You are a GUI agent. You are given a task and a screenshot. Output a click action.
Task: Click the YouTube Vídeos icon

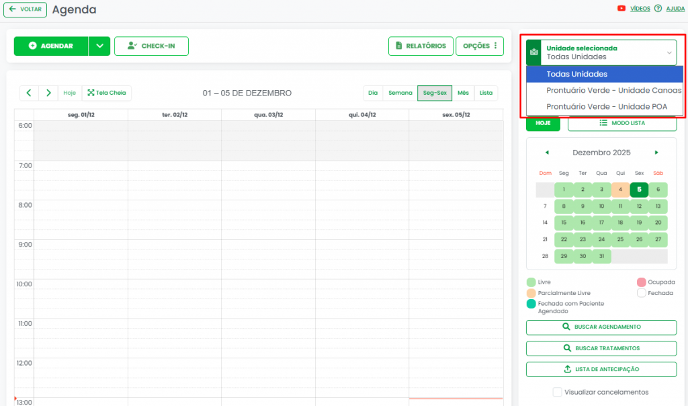(x=621, y=9)
